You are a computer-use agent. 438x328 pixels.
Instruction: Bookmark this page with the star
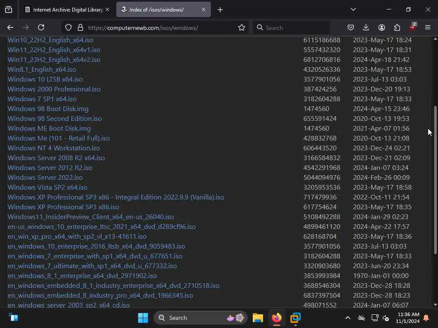(x=242, y=28)
